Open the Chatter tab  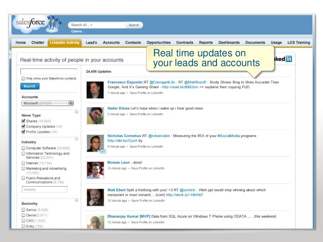click(38, 43)
